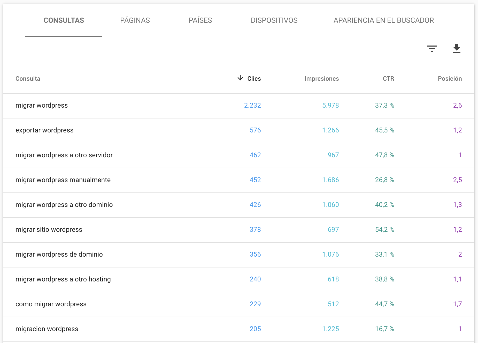This screenshot has width=478, height=343.
Task: Click the 1.076 impressions value
Action: pyautogui.click(x=330, y=254)
